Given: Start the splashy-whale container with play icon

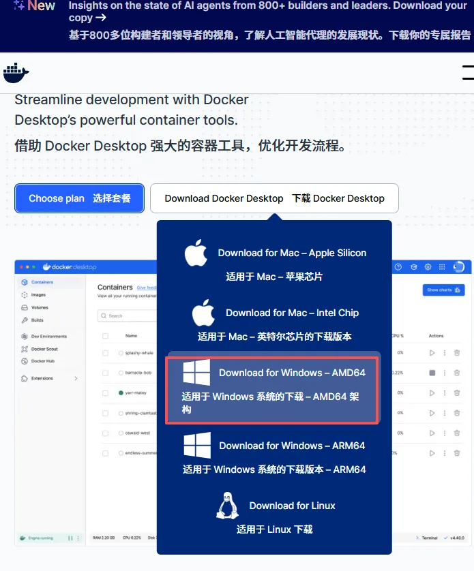Looking at the screenshot, I should tap(432, 353).
